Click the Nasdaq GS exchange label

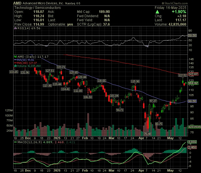tap(73, 3)
